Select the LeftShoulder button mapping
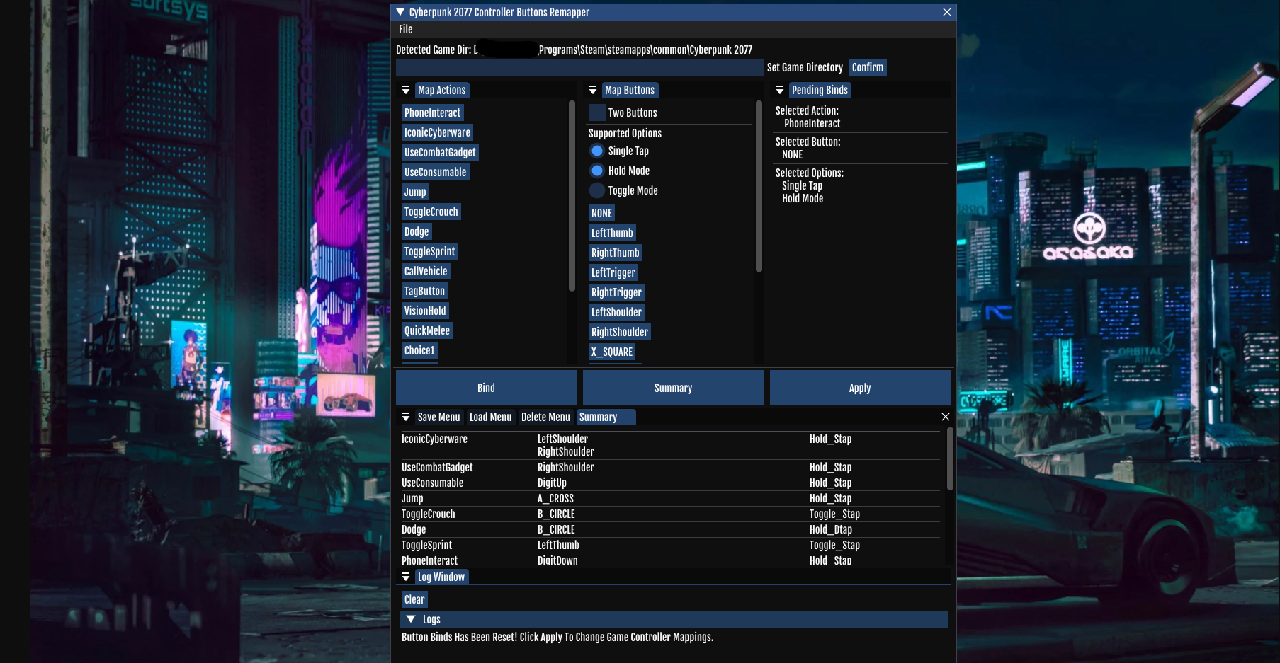The height and width of the screenshot is (663, 1280). pos(616,312)
